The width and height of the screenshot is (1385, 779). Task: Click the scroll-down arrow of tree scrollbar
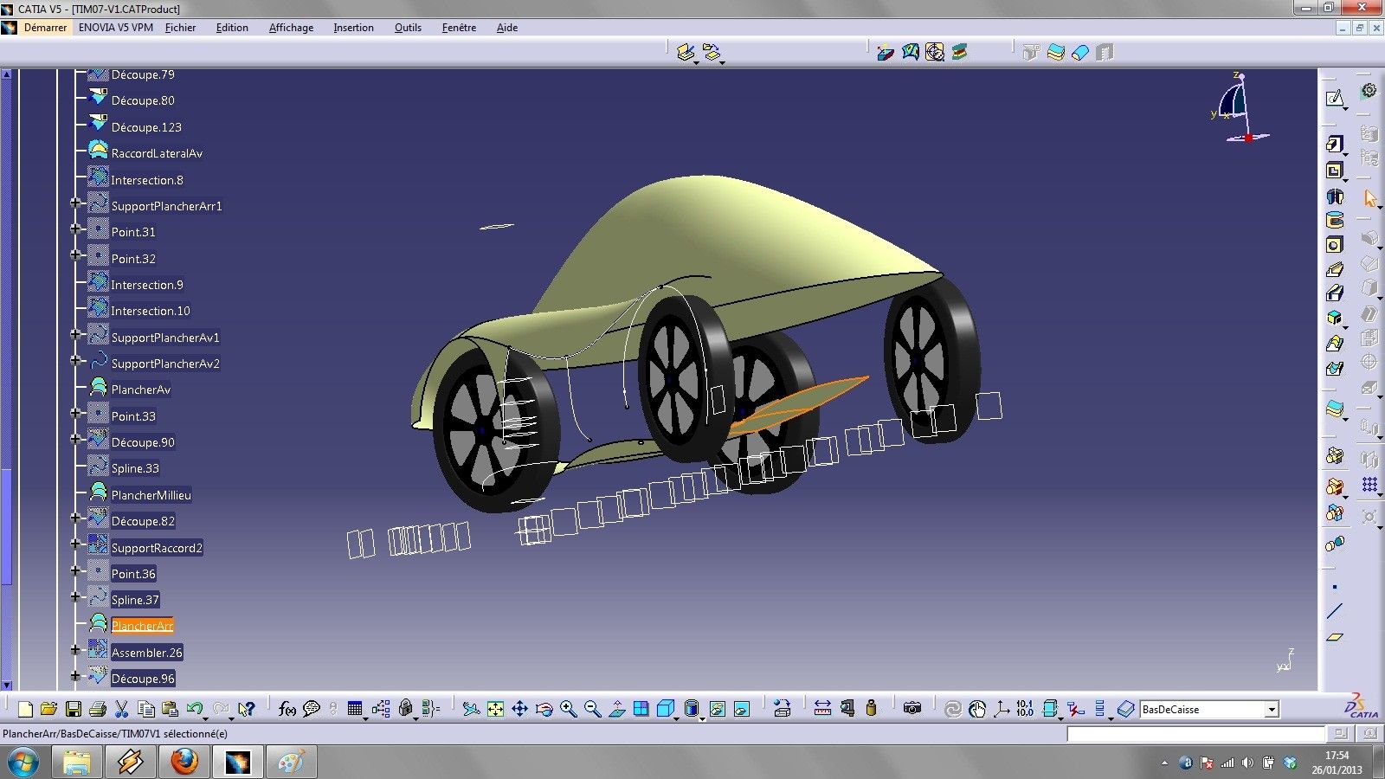click(6, 685)
